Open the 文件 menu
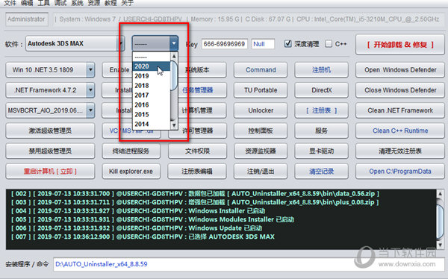Screen dimensions: 448x279 pyautogui.click(x=10, y=2)
